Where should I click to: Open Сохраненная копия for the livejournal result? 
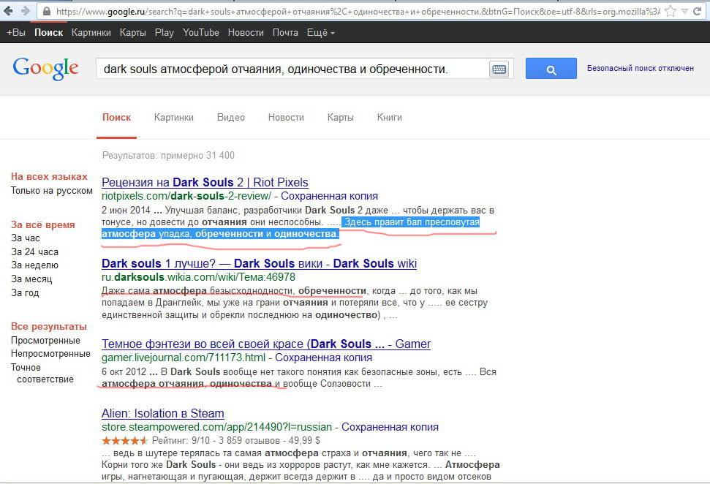[324, 358]
